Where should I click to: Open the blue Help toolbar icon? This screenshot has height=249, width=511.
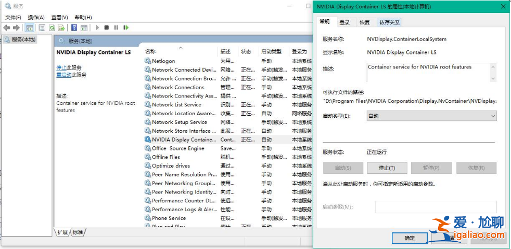coord(74,27)
